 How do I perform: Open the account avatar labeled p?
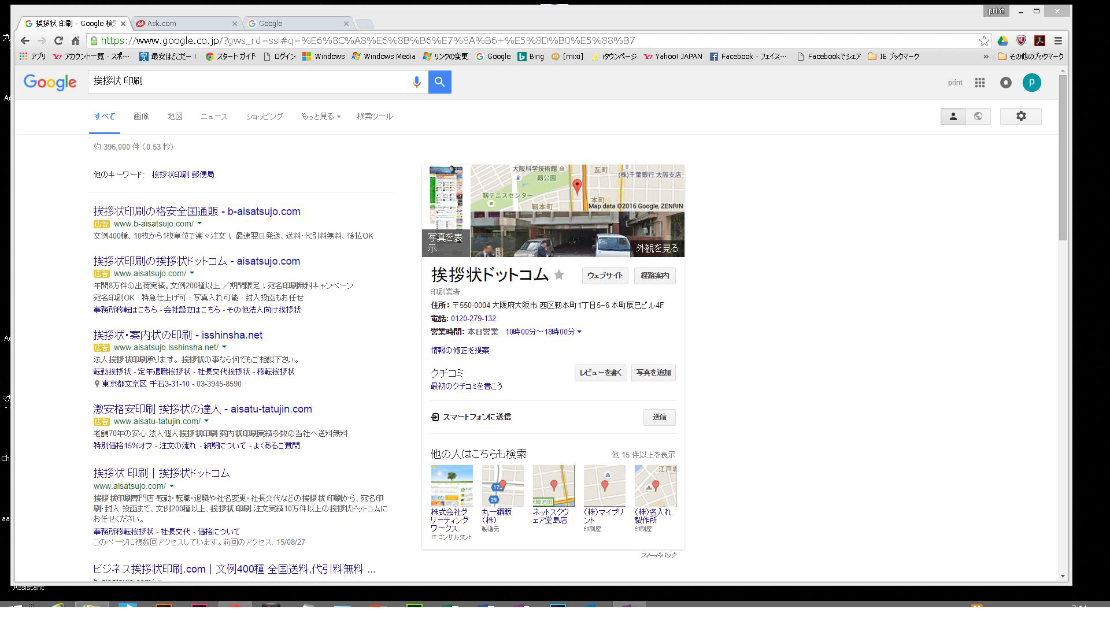pos(1032,83)
